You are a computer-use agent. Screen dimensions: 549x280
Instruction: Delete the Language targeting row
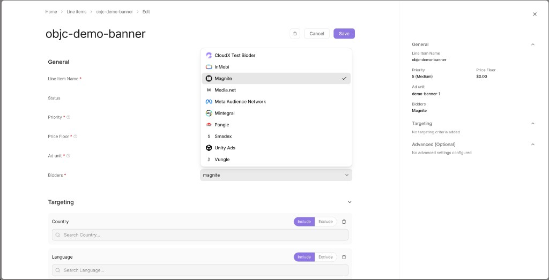tap(344, 257)
